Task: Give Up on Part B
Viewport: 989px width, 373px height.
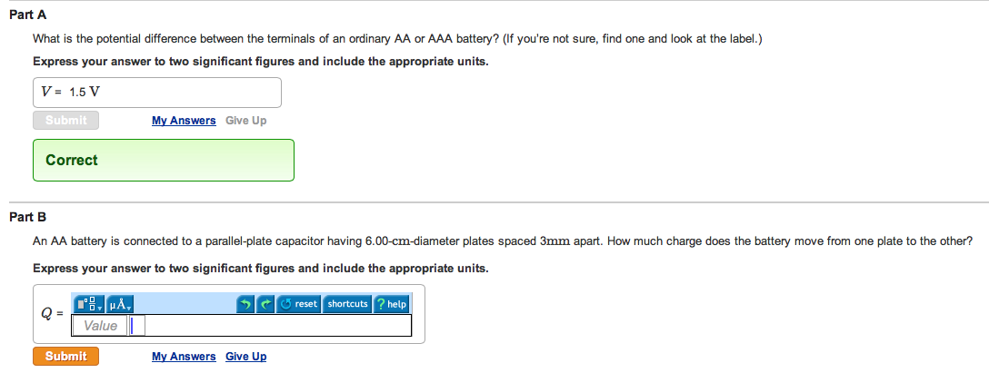Action: click(246, 357)
